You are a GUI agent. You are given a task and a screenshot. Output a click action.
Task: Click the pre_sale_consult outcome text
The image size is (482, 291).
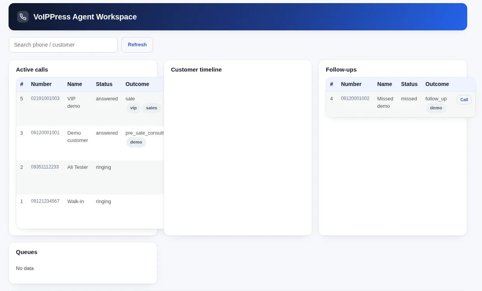tap(145, 133)
